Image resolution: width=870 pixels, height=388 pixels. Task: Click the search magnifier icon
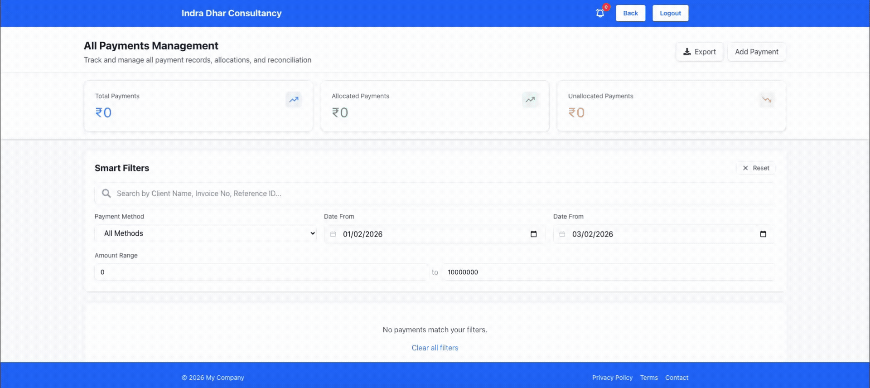[106, 194]
